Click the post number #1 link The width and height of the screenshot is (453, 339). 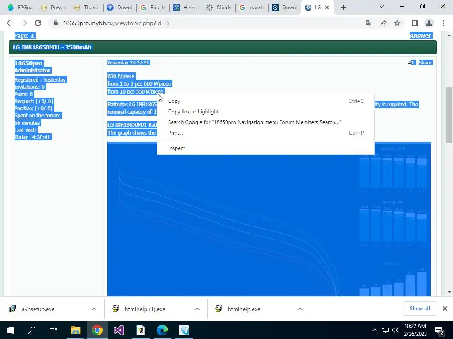(412, 63)
